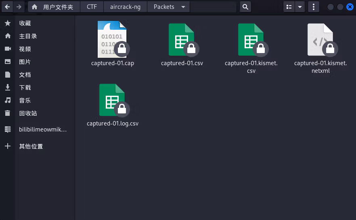This screenshot has height=220, width=356.
Task: Go back with the left arrow button
Action: point(7,7)
